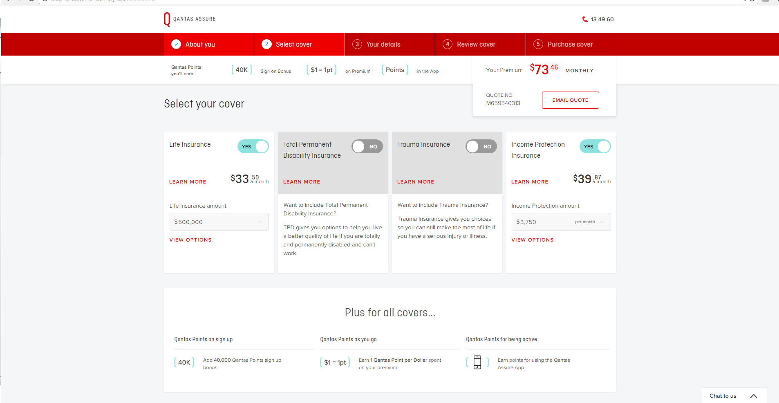Click the Points in the App badge
Screen dimensions: 779x403
pos(395,70)
